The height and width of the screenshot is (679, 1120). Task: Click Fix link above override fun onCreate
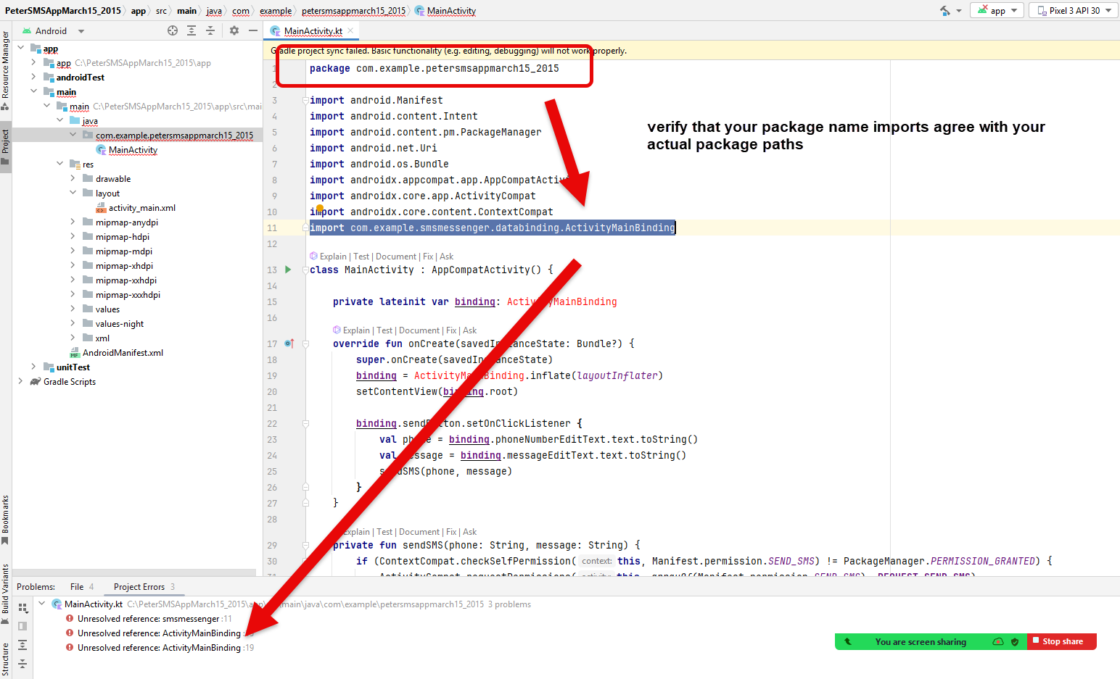pos(451,330)
